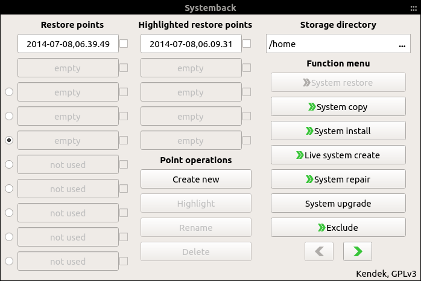Image resolution: width=421 pixels, height=281 pixels.
Task: Select radio button beside last not used slot
Action: [x=9, y=261]
